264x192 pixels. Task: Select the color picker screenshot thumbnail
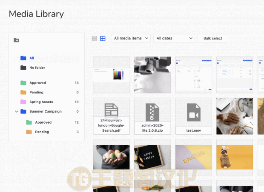click(111, 75)
